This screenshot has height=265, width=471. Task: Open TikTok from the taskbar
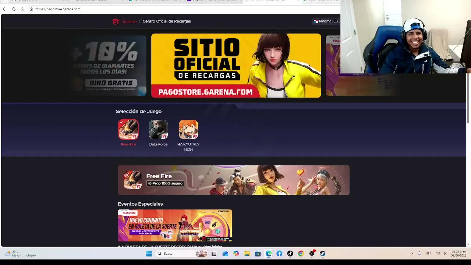(x=290, y=254)
